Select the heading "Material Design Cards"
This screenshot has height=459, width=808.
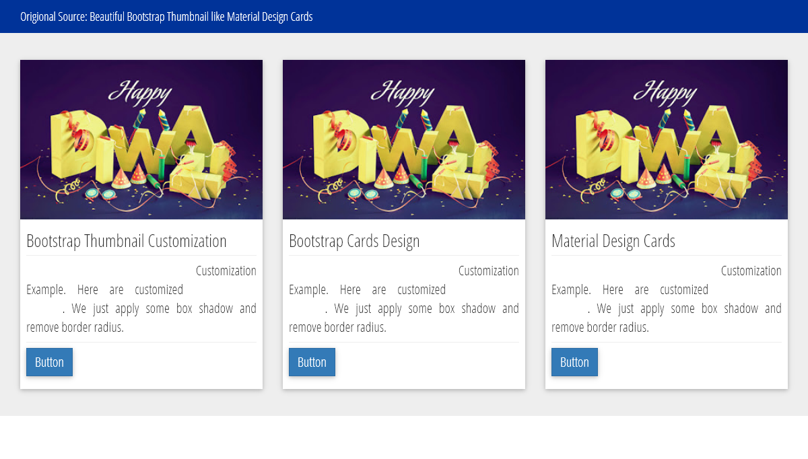(613, 241)
